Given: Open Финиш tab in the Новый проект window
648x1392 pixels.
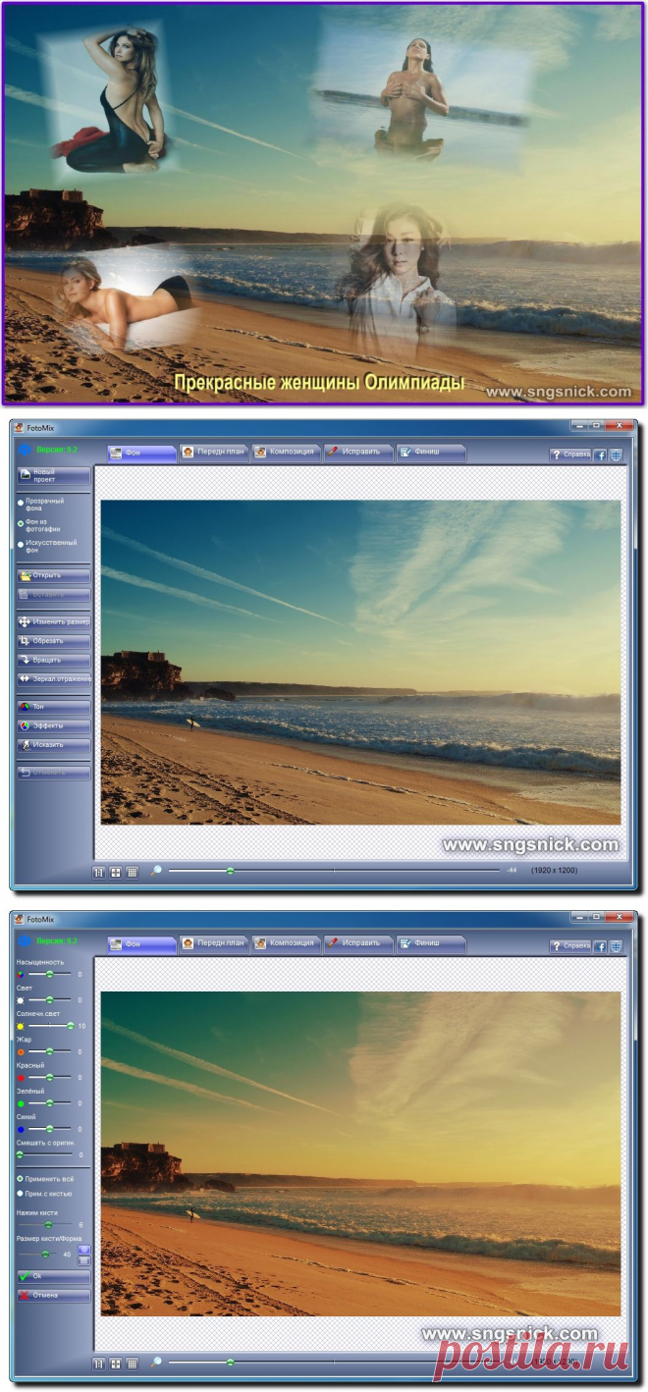Looking at the screenshot, I should click(x=430, y=453).
